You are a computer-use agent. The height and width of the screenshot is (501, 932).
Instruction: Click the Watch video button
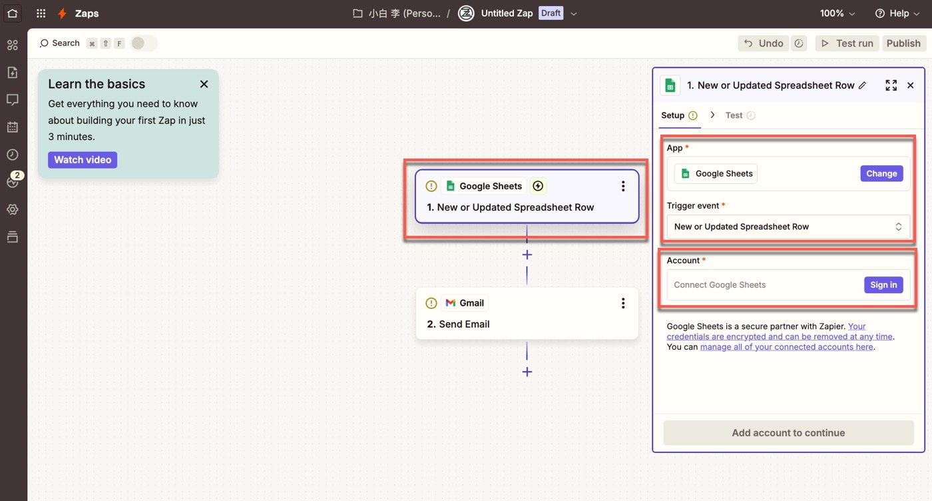(x=83, y=160)
